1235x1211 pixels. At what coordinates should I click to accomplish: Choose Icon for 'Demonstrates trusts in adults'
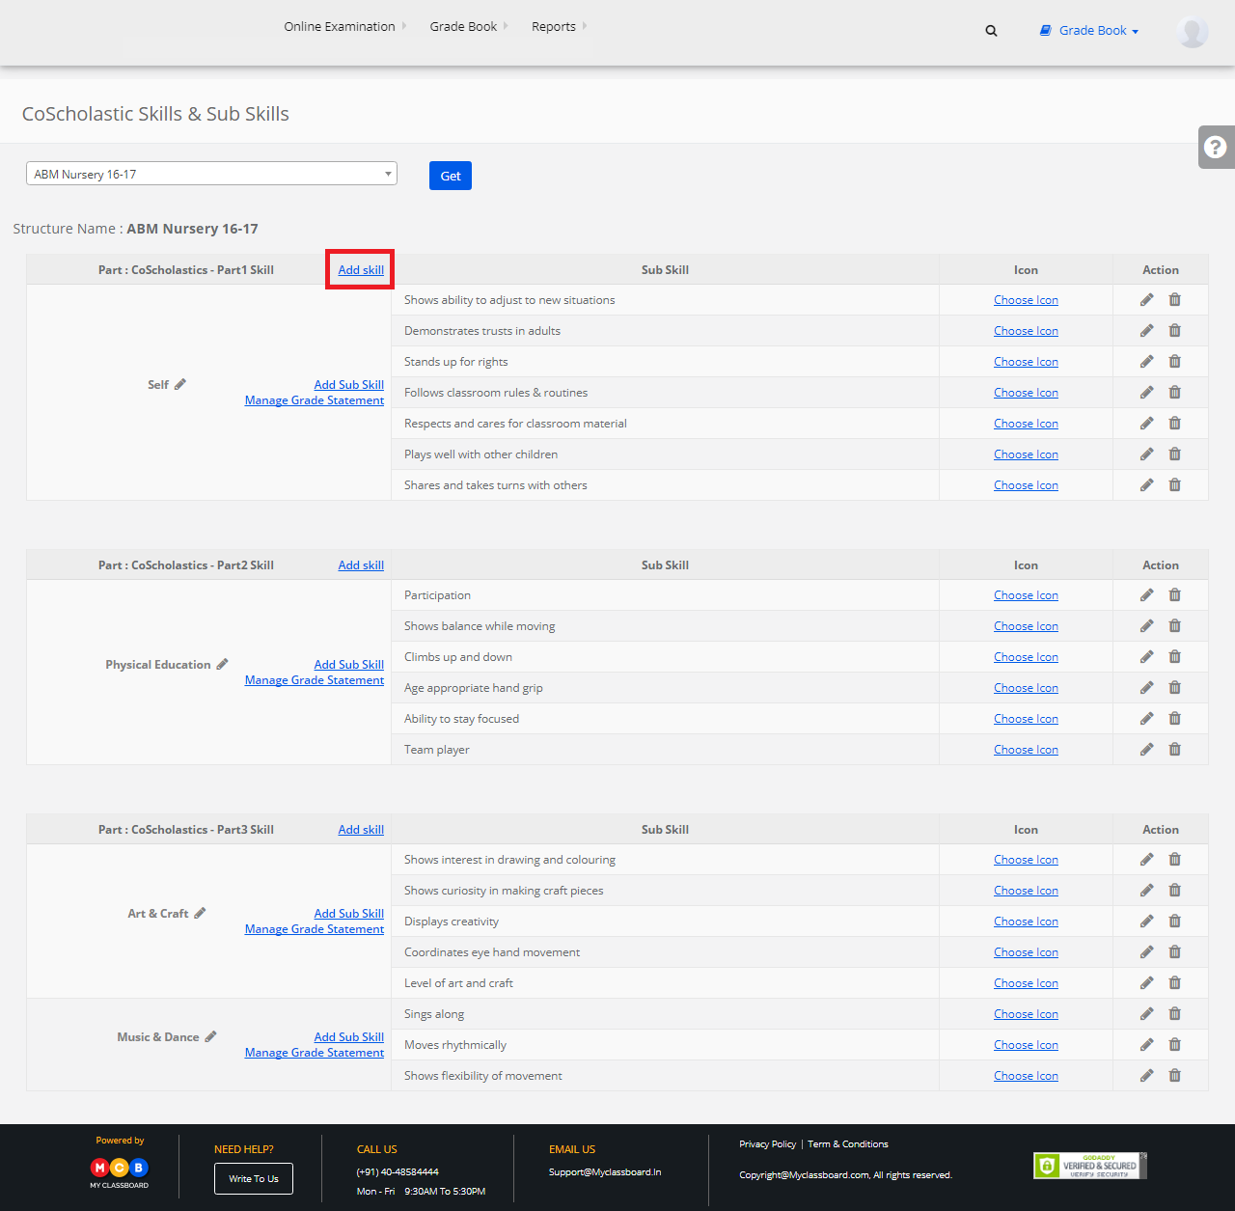coord(1026,331)
